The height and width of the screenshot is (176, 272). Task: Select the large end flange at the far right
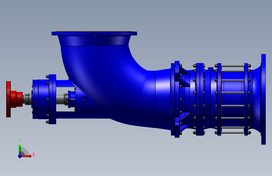(x=264, y=99)
